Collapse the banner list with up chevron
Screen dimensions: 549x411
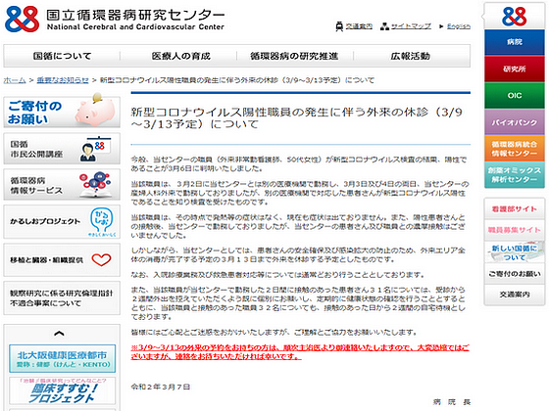[59, 334]
